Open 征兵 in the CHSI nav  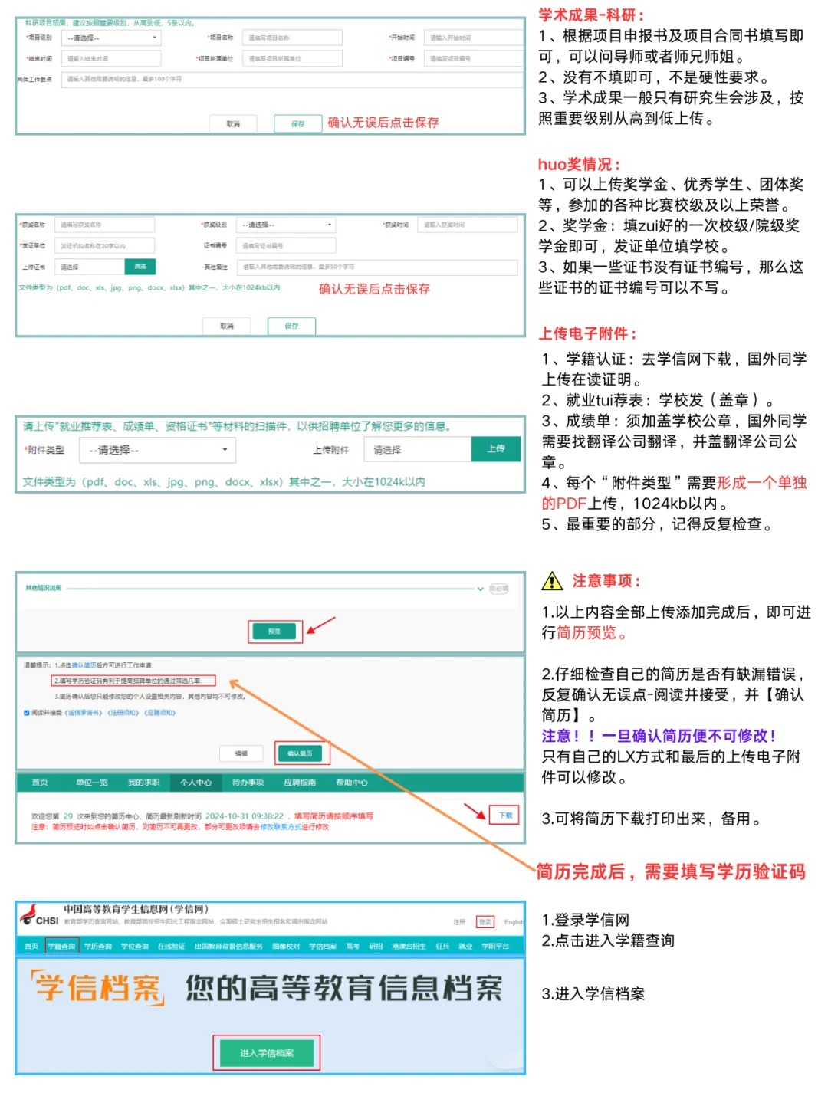point(443,947)
